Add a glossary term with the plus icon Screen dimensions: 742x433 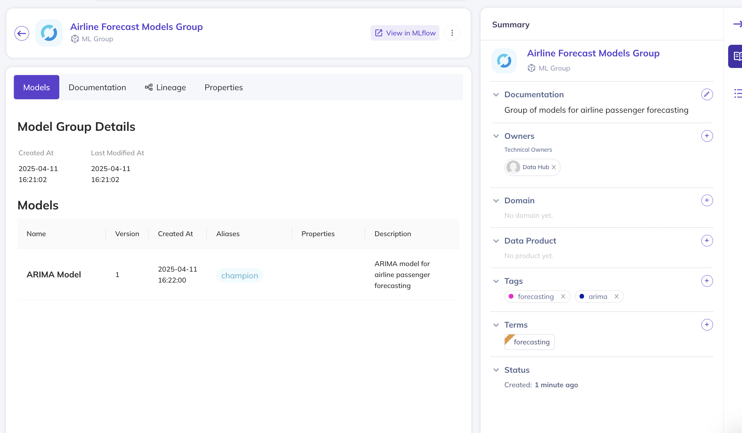(x=707, y=325)
